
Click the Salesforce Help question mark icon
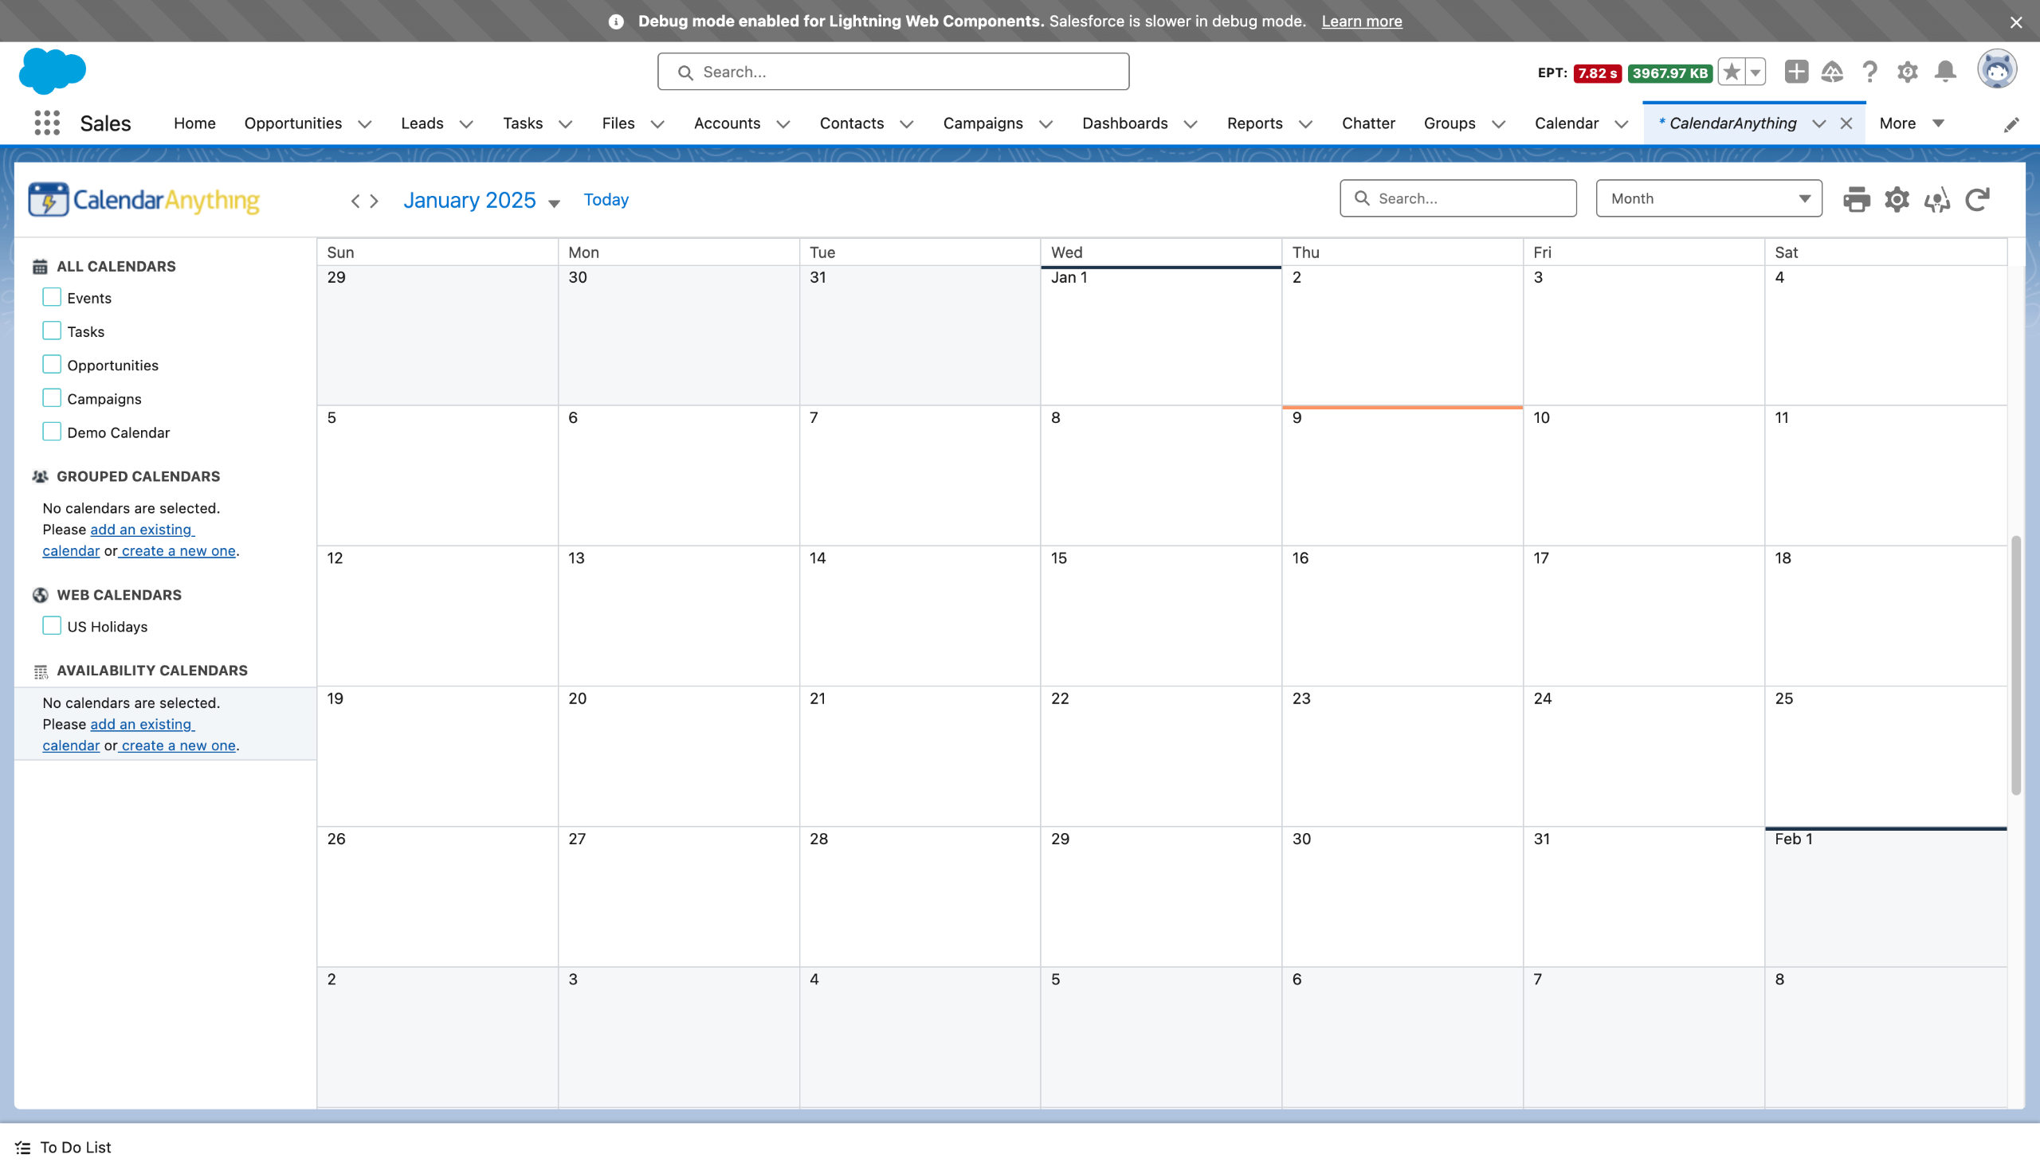1869,72
